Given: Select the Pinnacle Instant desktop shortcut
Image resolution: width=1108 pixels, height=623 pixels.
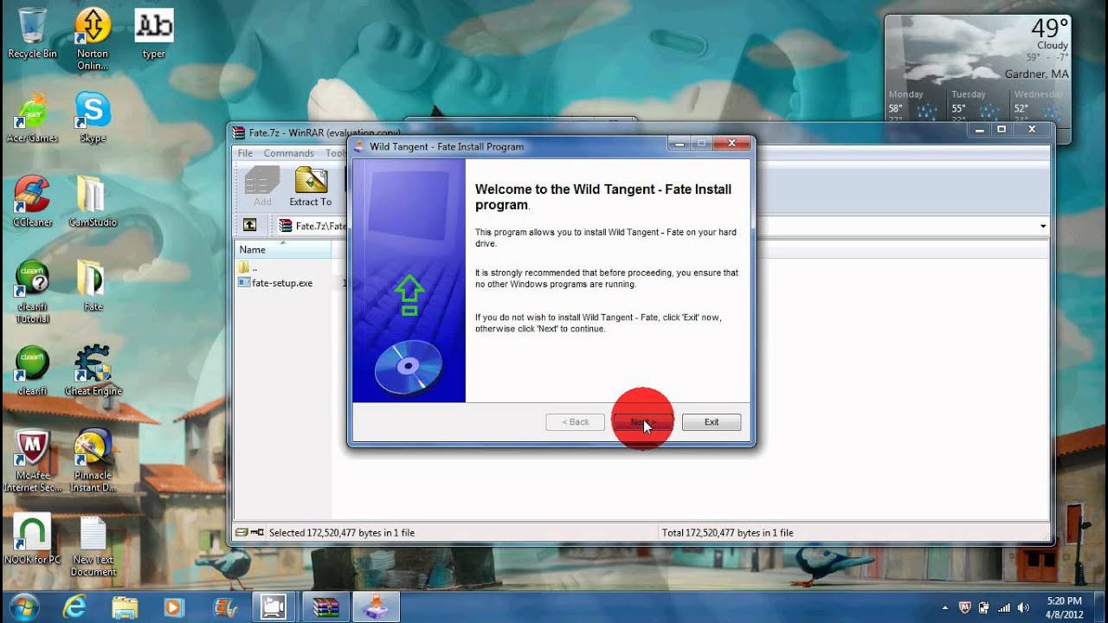Looking at the screenshot, I should (x=93, y=461).
